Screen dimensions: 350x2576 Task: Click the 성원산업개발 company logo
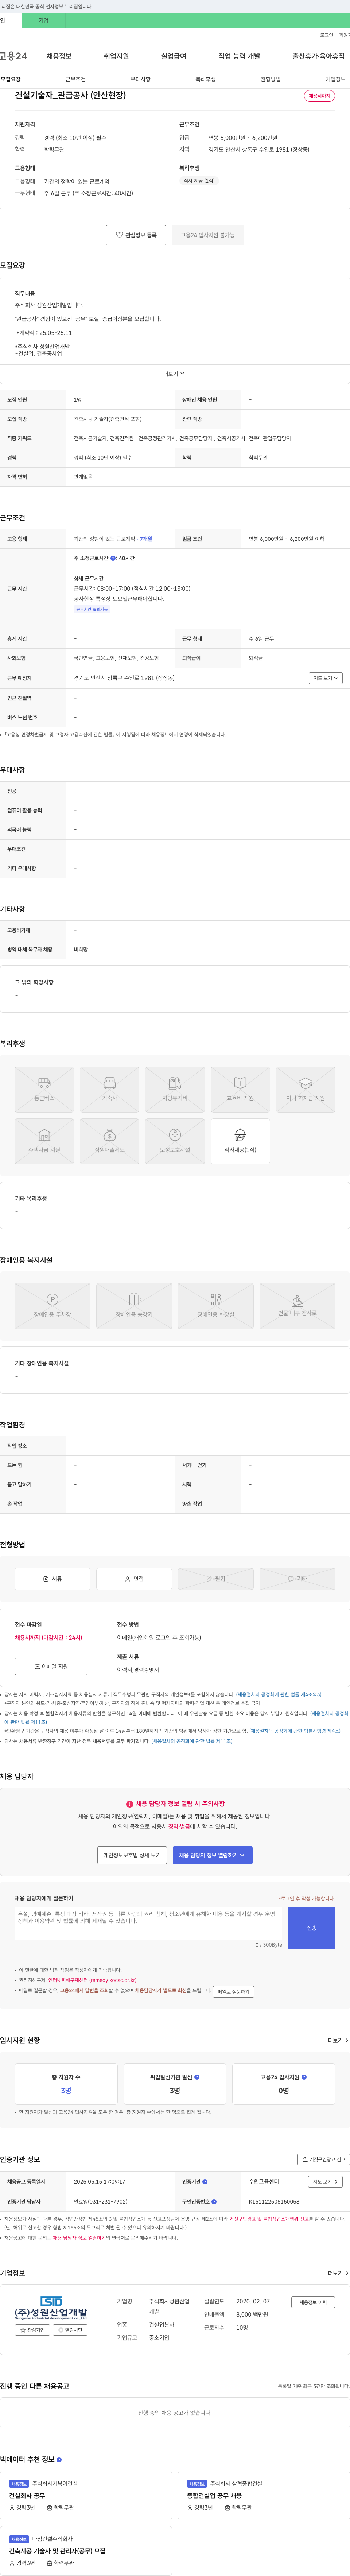point(51,2307)
